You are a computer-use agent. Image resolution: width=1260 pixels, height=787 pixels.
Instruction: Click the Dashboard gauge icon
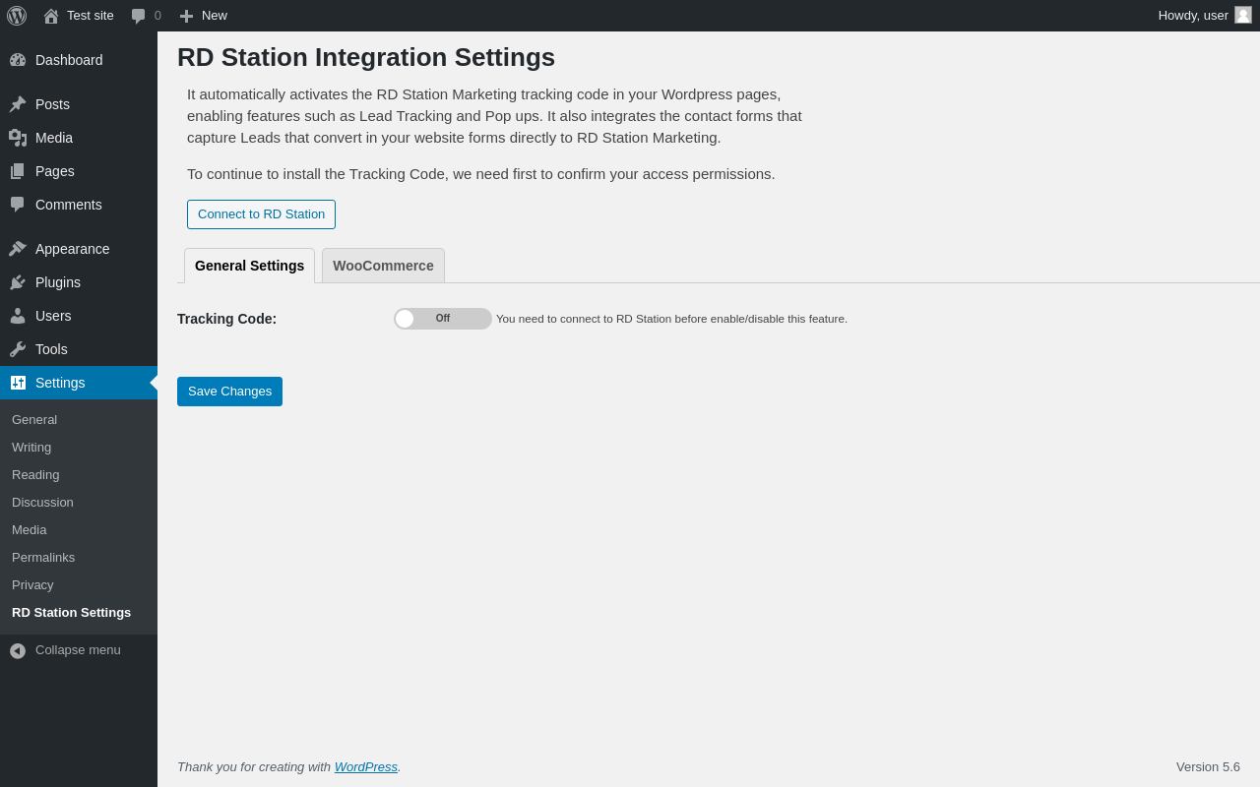pos(18,60)
